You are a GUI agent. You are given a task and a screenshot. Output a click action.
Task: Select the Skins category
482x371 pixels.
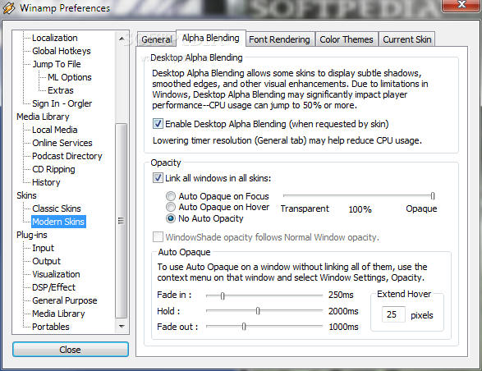(x=26, y=195)
